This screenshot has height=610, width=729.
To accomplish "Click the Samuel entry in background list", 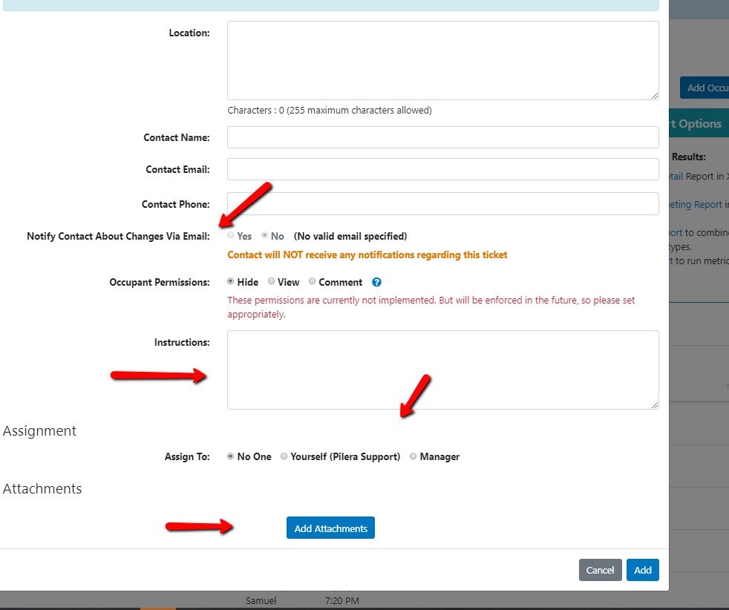I will [x=261, y=600].
